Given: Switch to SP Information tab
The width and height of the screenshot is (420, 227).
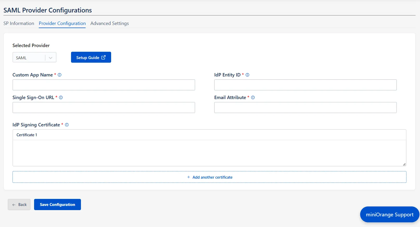Looking at the screenshot, I should (19, 23).
